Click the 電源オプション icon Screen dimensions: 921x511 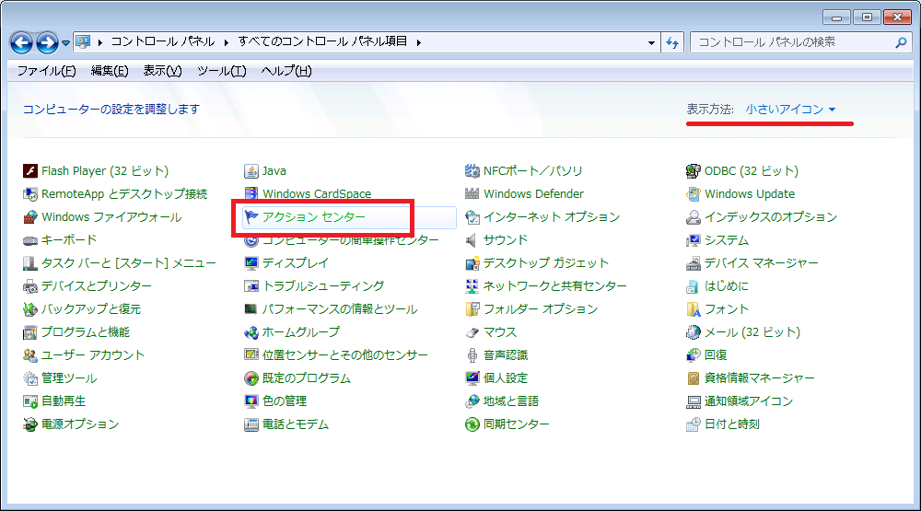(30, 424)
